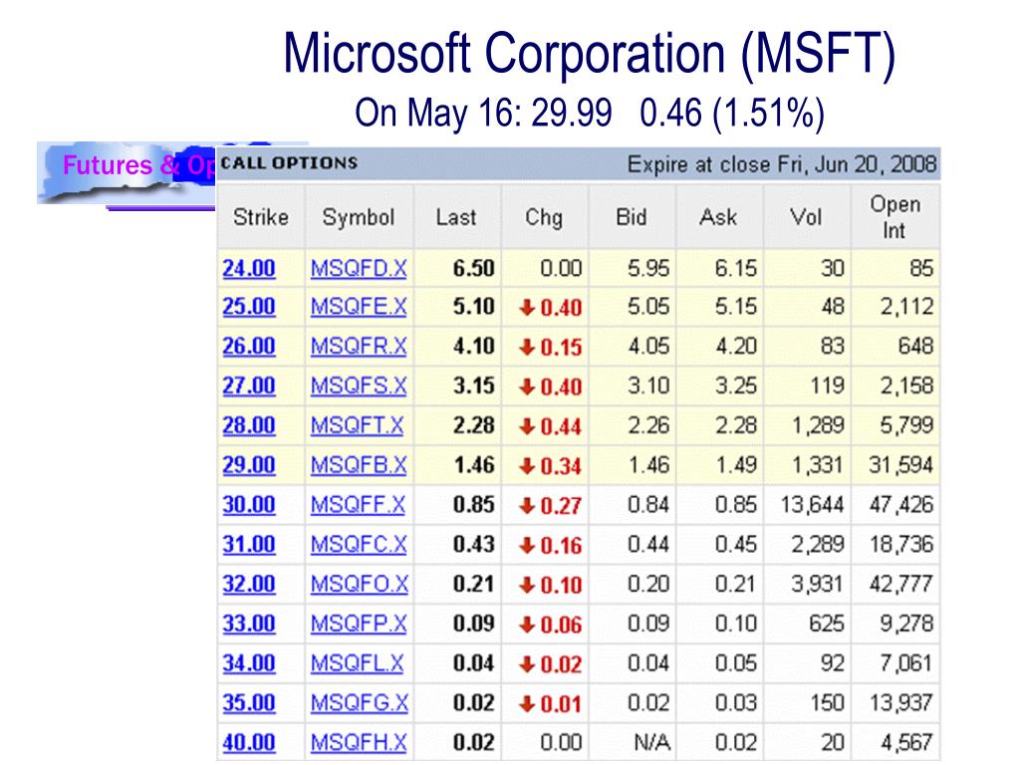The width and height of the screenshot is (1020, 765).
Task: Click the red down arrow beside 0.10 change
Action: (527, 586)
